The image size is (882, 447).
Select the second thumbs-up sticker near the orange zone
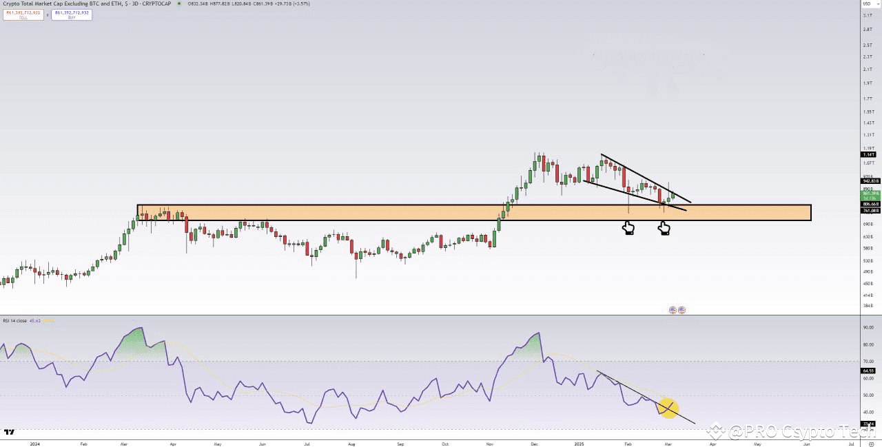click(664, 228)
